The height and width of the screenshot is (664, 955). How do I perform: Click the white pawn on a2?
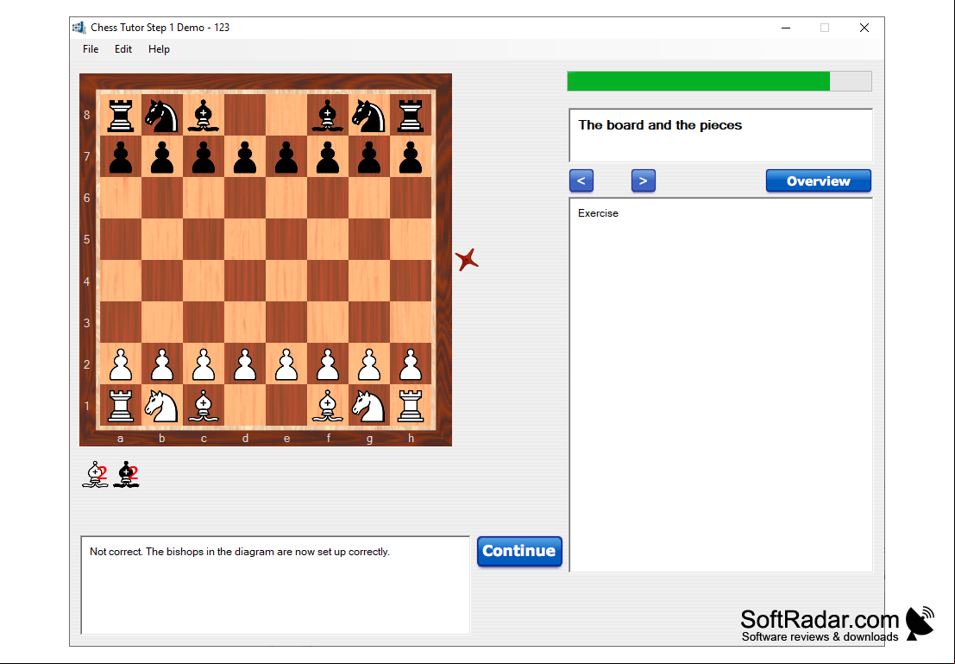point(121,364)
